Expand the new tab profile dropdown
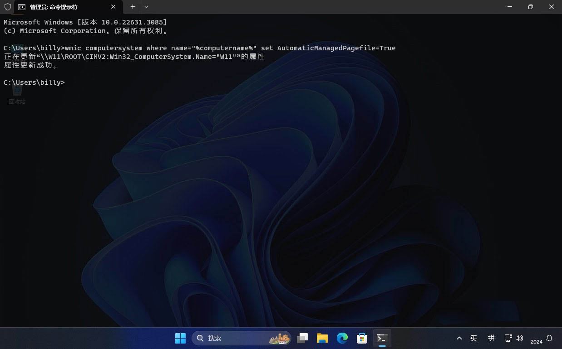This screenshot has width=562, height=349. (146, 7)
